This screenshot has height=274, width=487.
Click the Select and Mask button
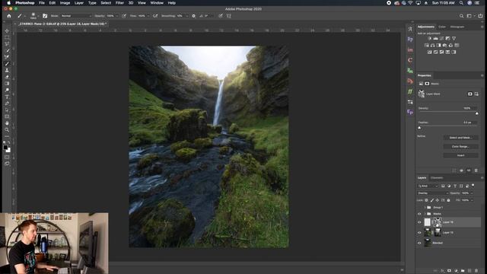coord(460,138)
